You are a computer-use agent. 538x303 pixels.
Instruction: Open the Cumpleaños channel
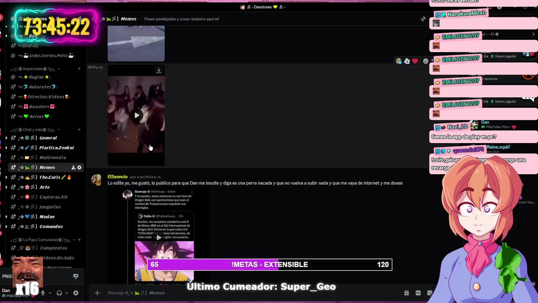coord(46,248)
